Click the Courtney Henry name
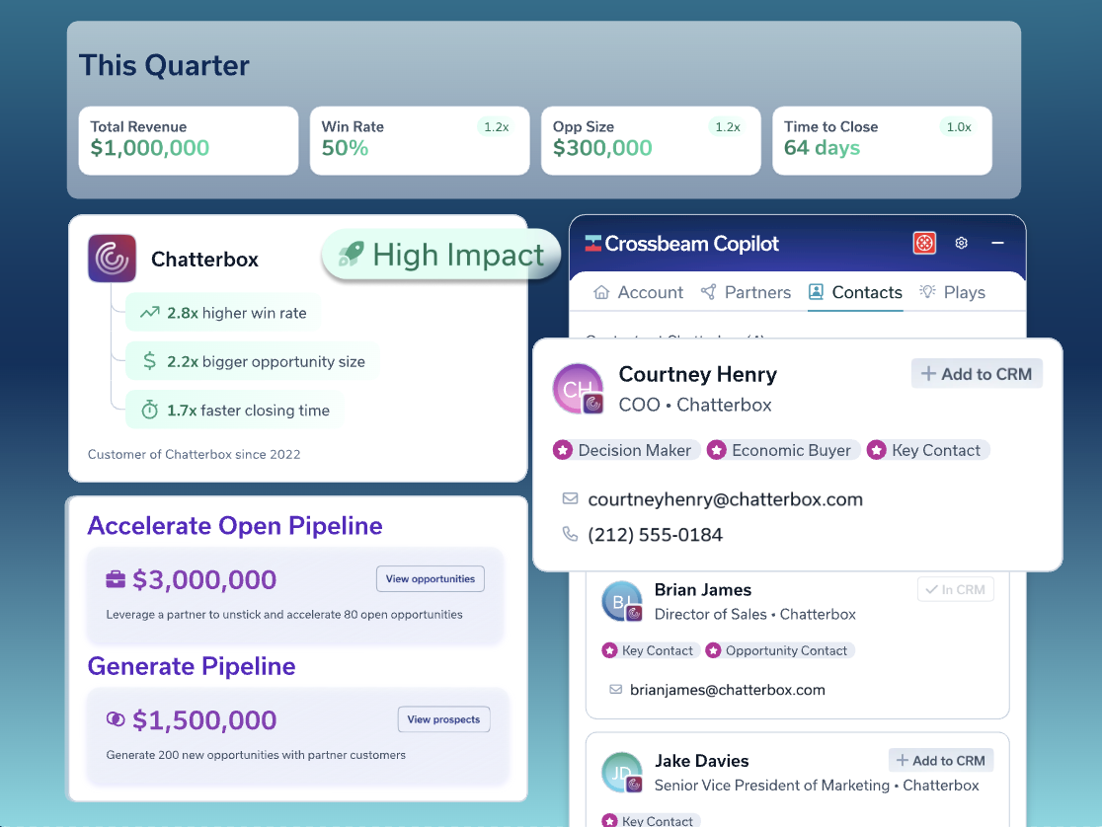This screenshot has height=827, width=1102. coord(698,374)
